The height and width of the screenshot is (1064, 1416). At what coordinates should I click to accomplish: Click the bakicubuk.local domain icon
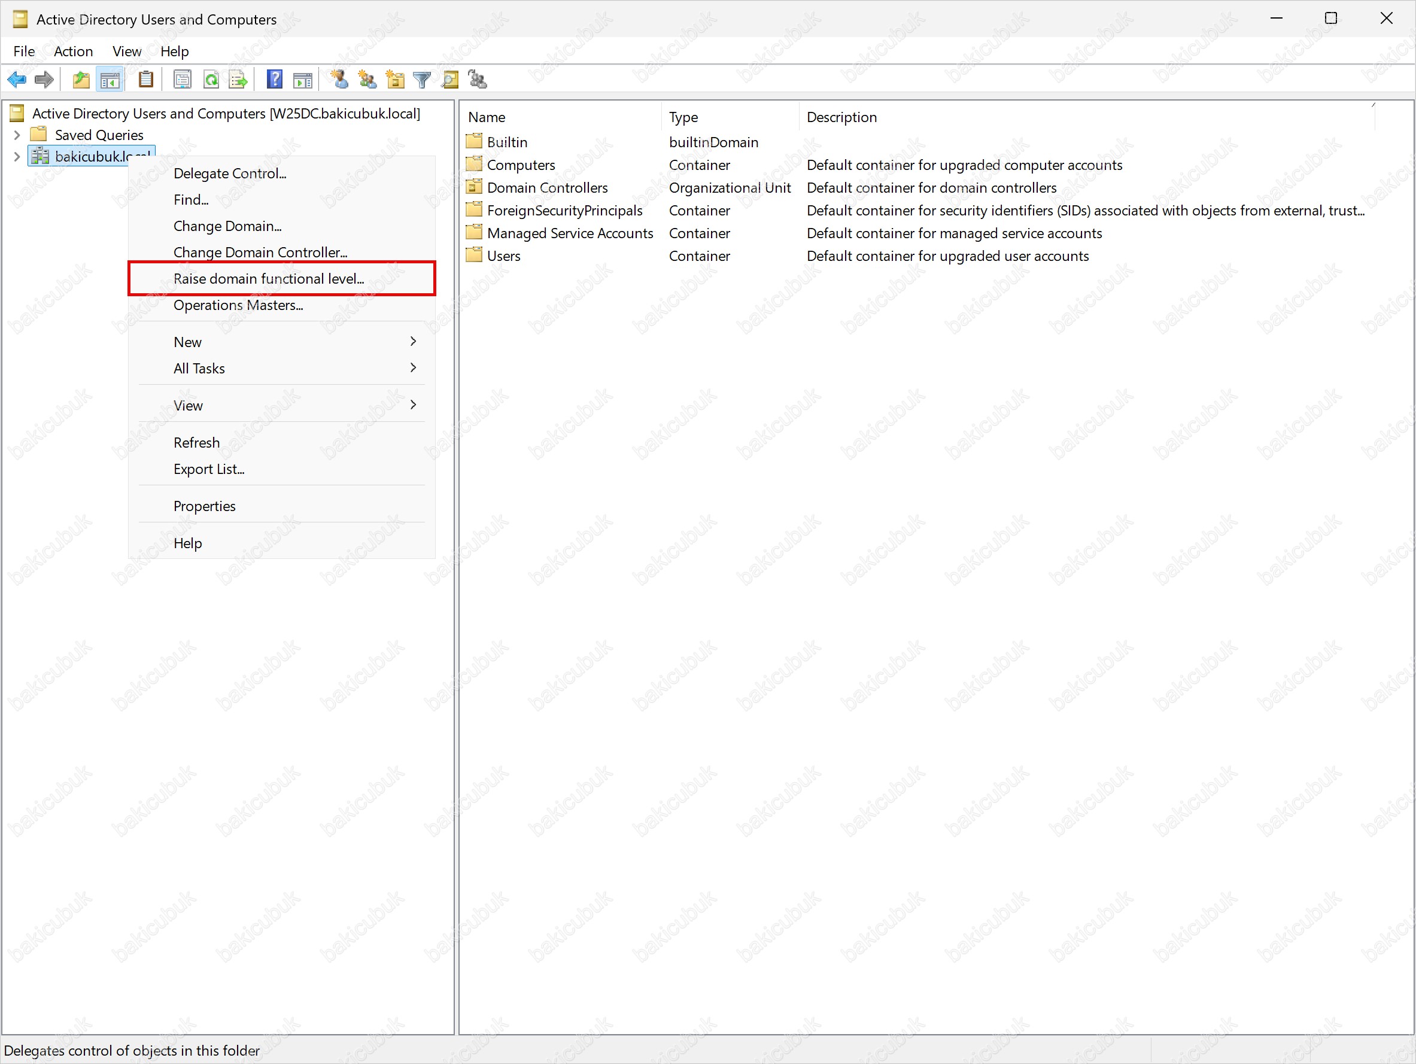(x=40, y=156)
